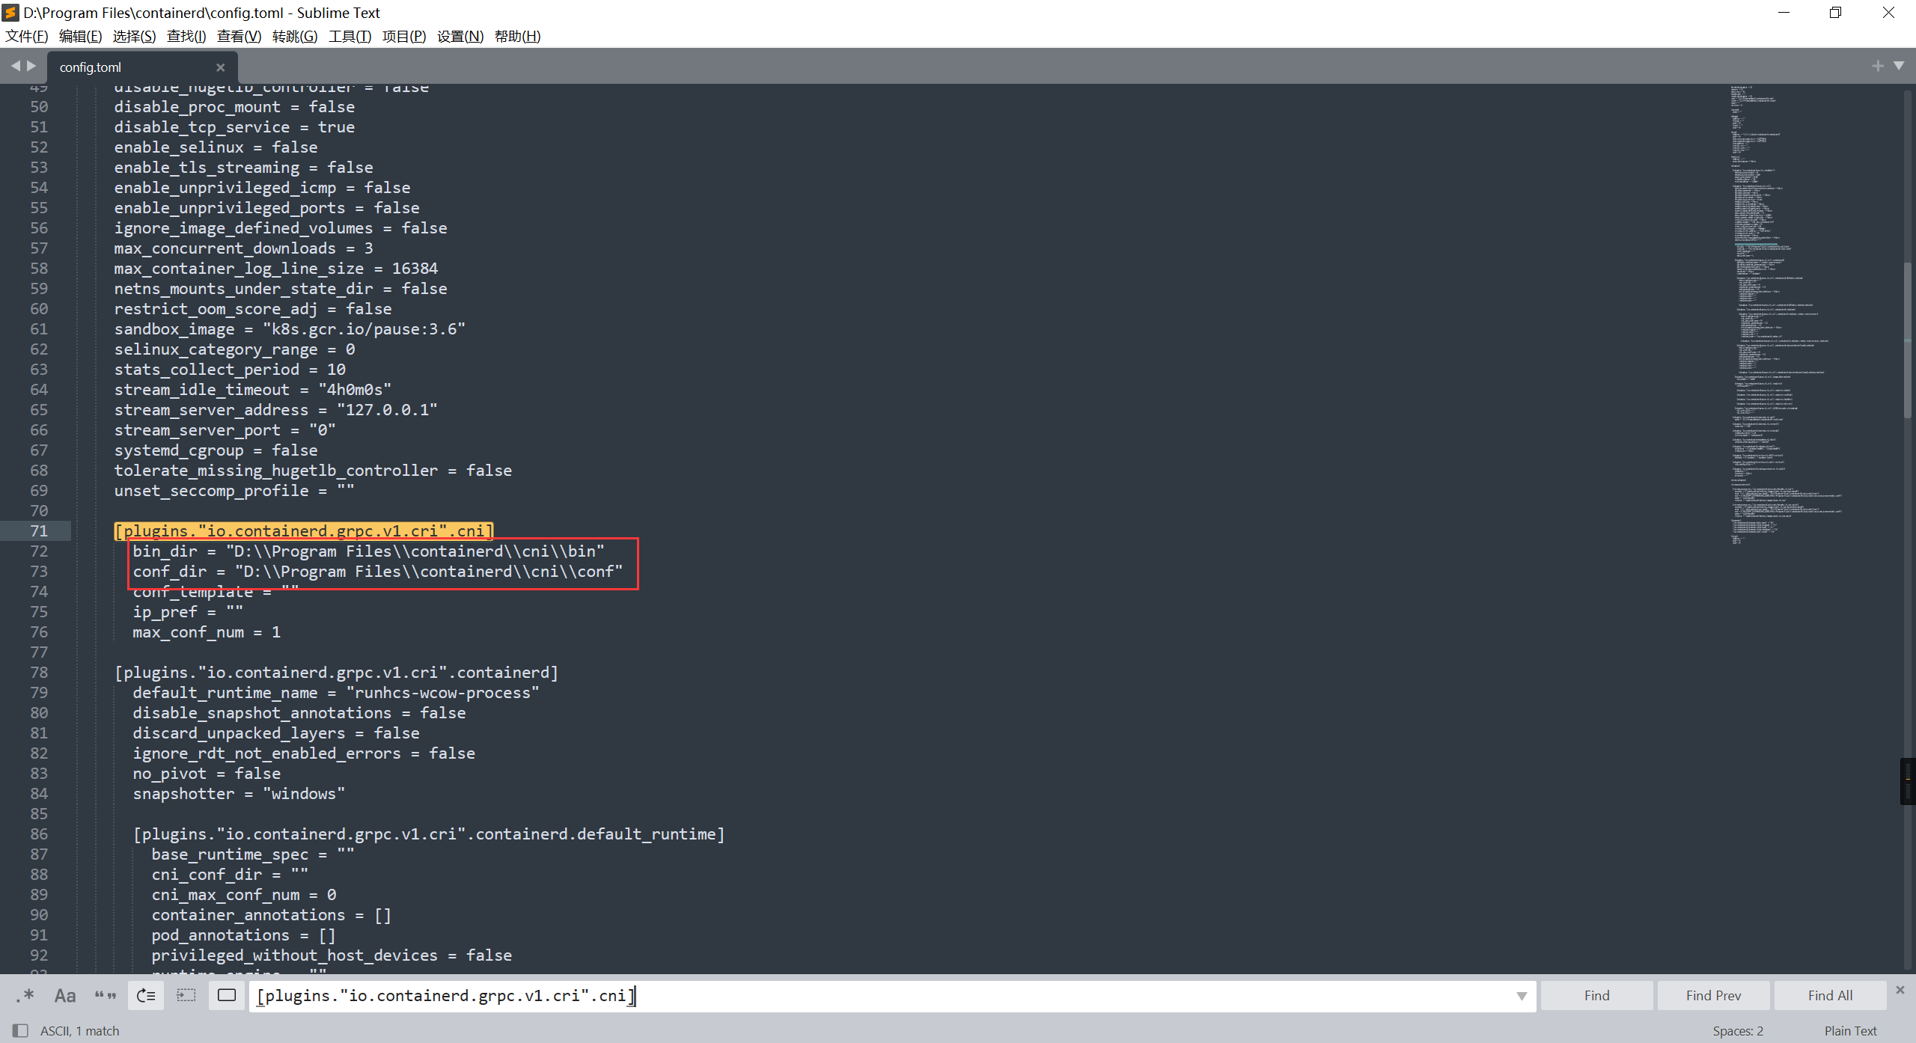Enable case sensitive search
This screenshot has width=1916, height=1043.
tap(64, 995)
